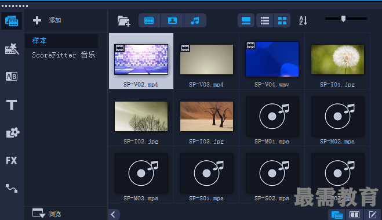Open the Media library panel
Screen dimensions: 382x220
[12, 21]
